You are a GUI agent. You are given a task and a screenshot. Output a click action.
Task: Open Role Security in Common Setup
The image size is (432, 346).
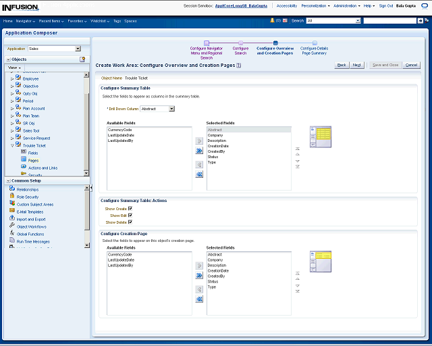tap(28, 197)
